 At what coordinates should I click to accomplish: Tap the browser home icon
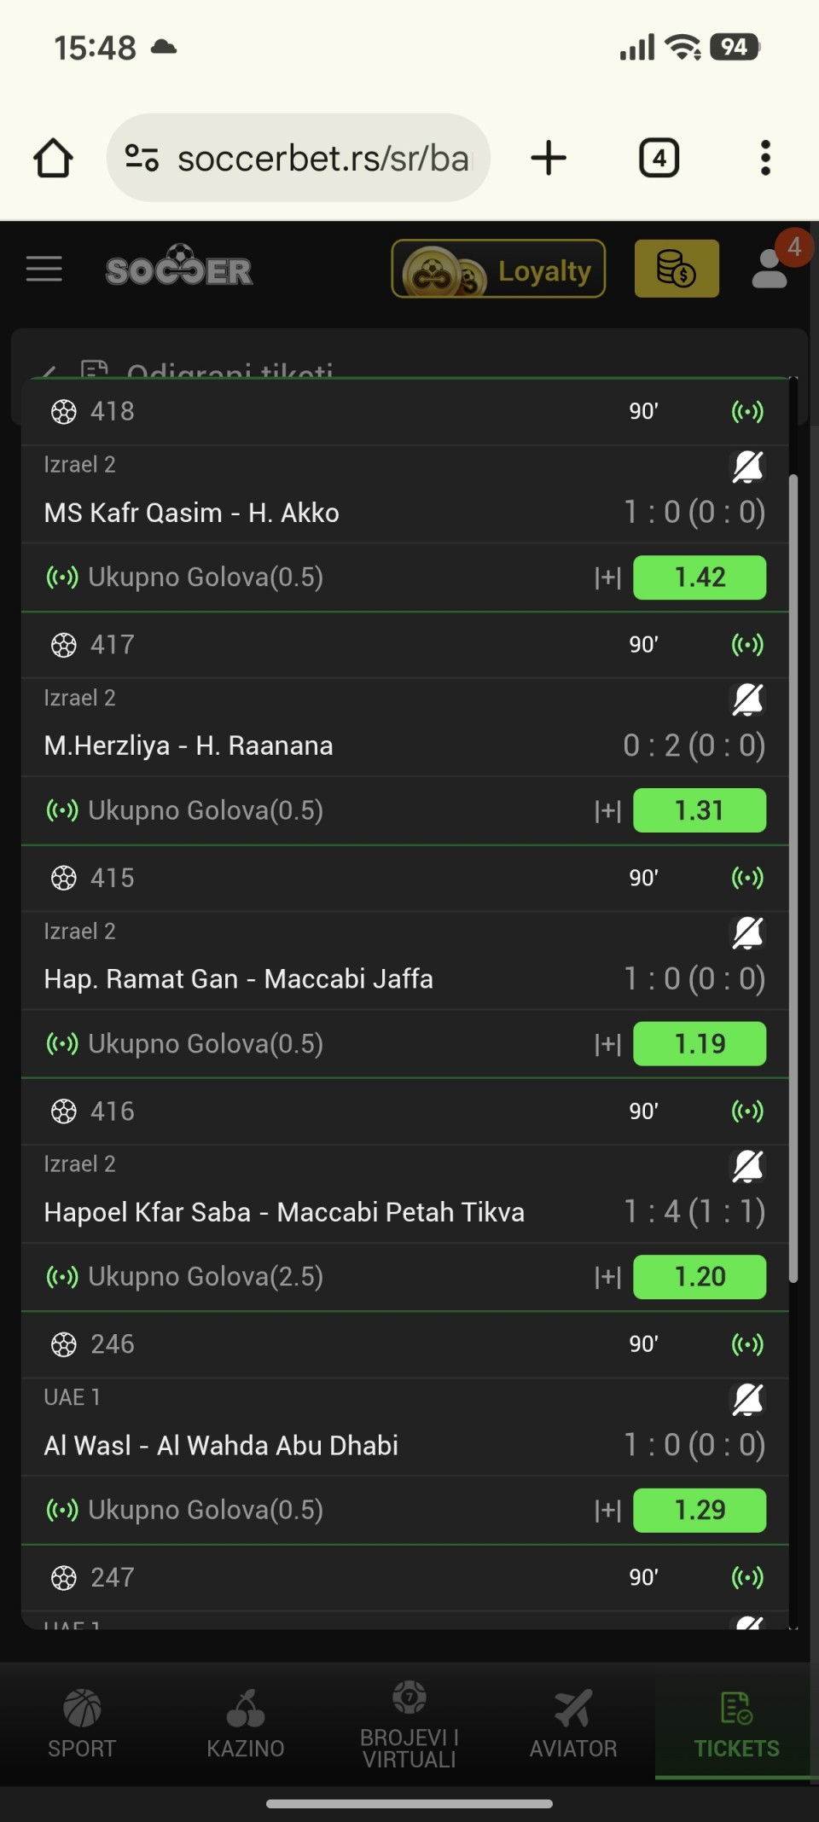(x=53, y=158)
